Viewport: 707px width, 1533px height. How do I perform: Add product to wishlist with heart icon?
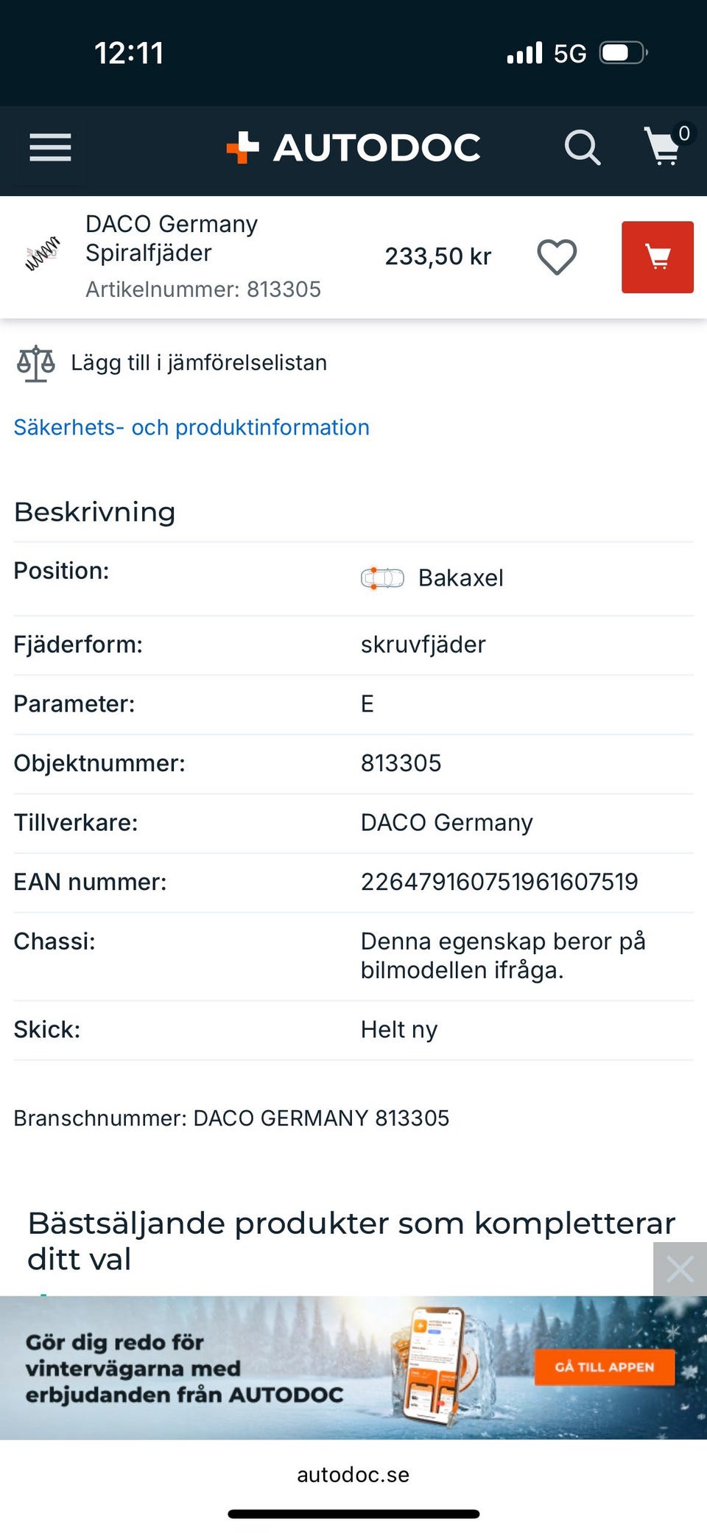[557, 257]
